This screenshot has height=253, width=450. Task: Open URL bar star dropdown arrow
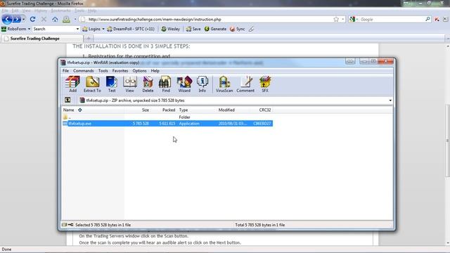pyautogui.click(x=342, y=19)
